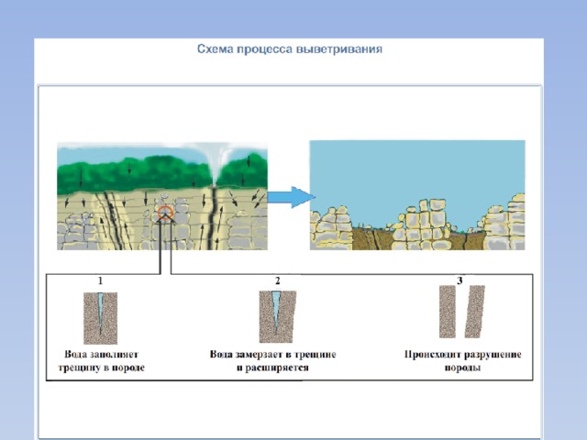Click the step number '3' label
Viewport: 587px width, 440px height.
coord(460,280)
